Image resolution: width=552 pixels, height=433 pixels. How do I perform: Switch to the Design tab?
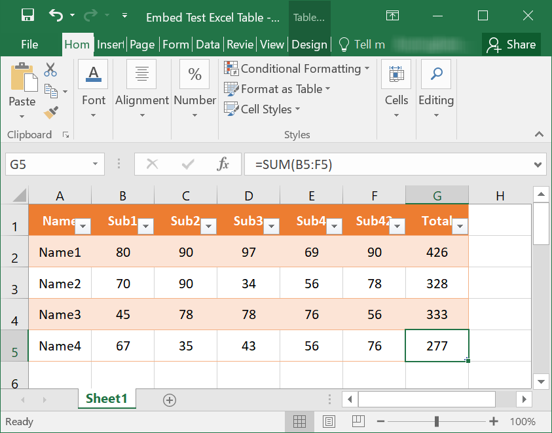point(309,45)
